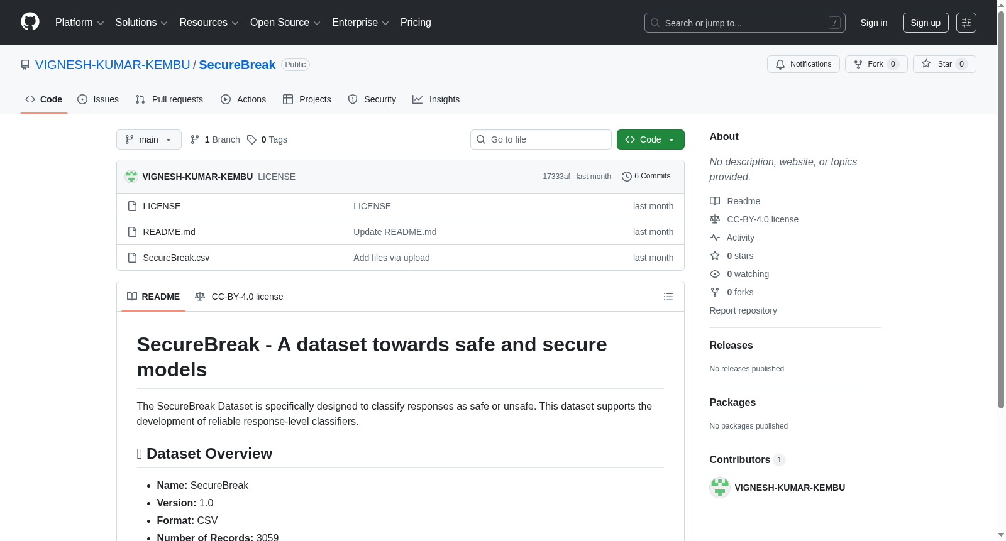Click the Activity pulse icon
Viewport: 1006px width, 541px height.
pyautogui.click(x=715, y=238)
